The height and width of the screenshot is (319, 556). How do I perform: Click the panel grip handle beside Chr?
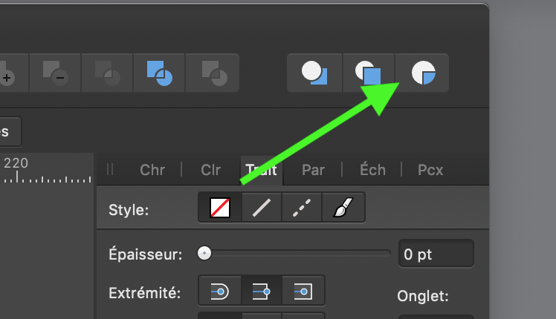click(x=110, y=170)
